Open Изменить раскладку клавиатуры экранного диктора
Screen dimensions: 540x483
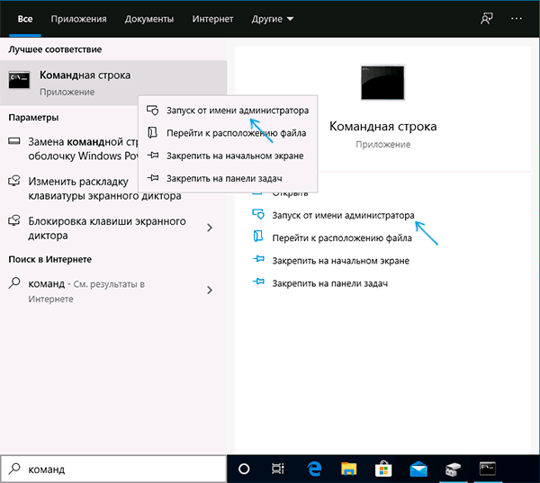click(x=104, y=188)
